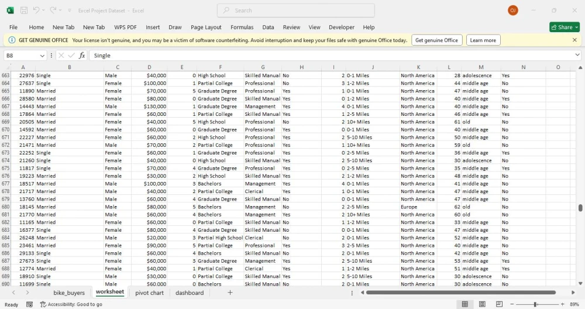
Task: Click the zoom slider handle
Action: (x=535, y=304)
